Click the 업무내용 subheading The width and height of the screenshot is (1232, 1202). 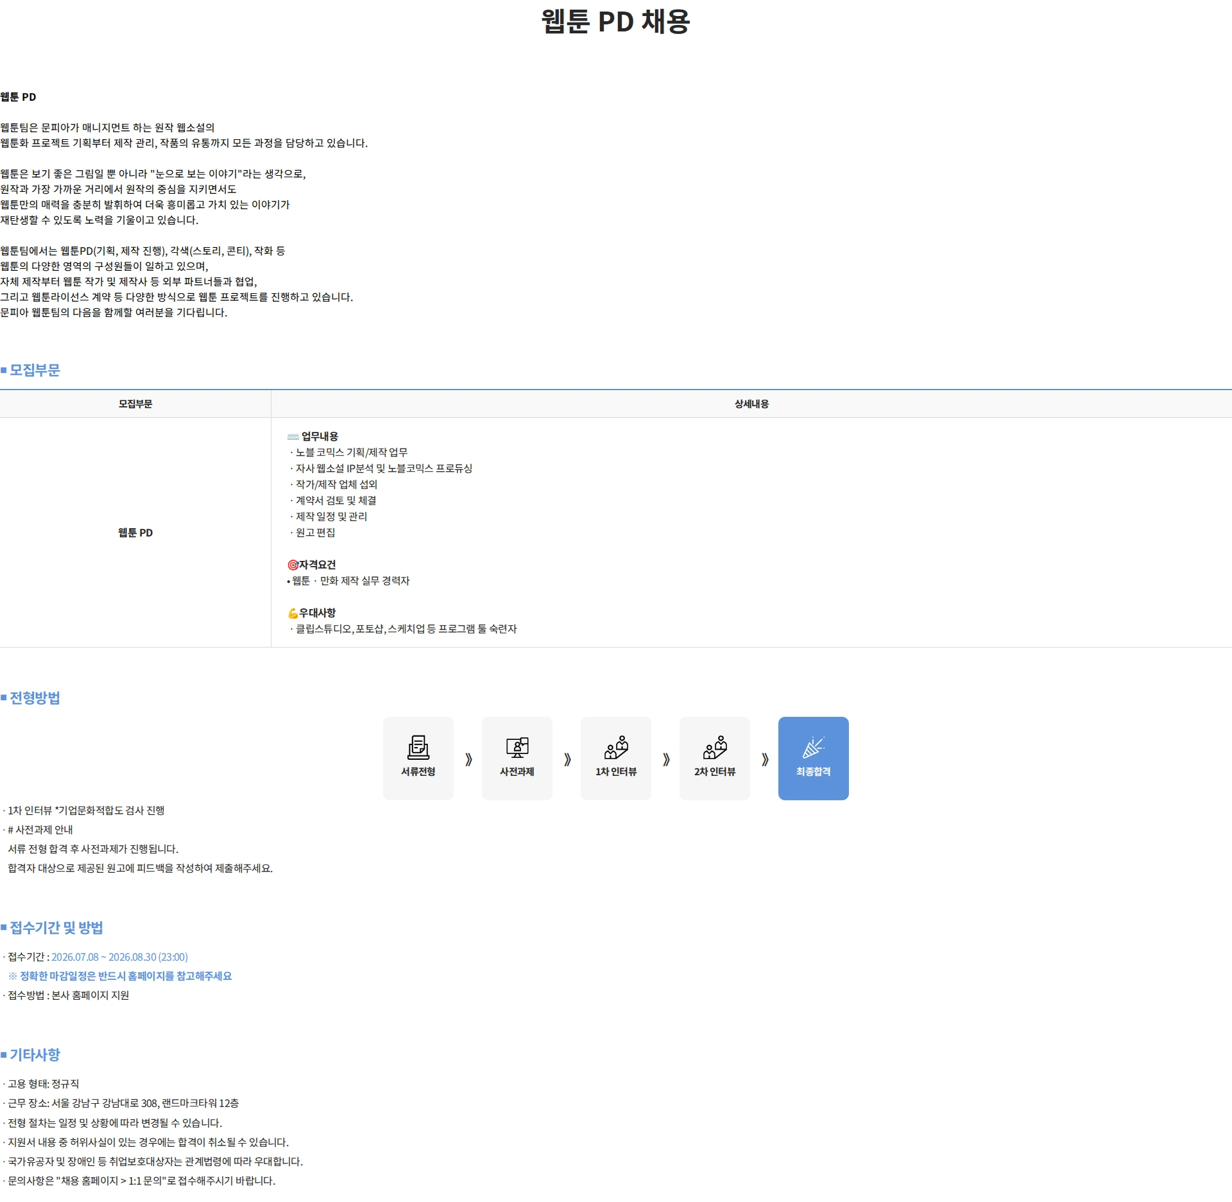click(320, 436)
